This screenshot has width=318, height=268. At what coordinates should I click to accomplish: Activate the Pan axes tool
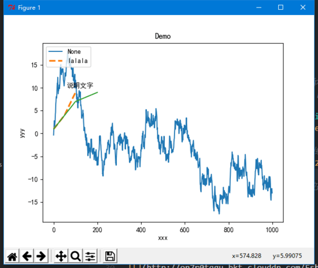(61, 256)
